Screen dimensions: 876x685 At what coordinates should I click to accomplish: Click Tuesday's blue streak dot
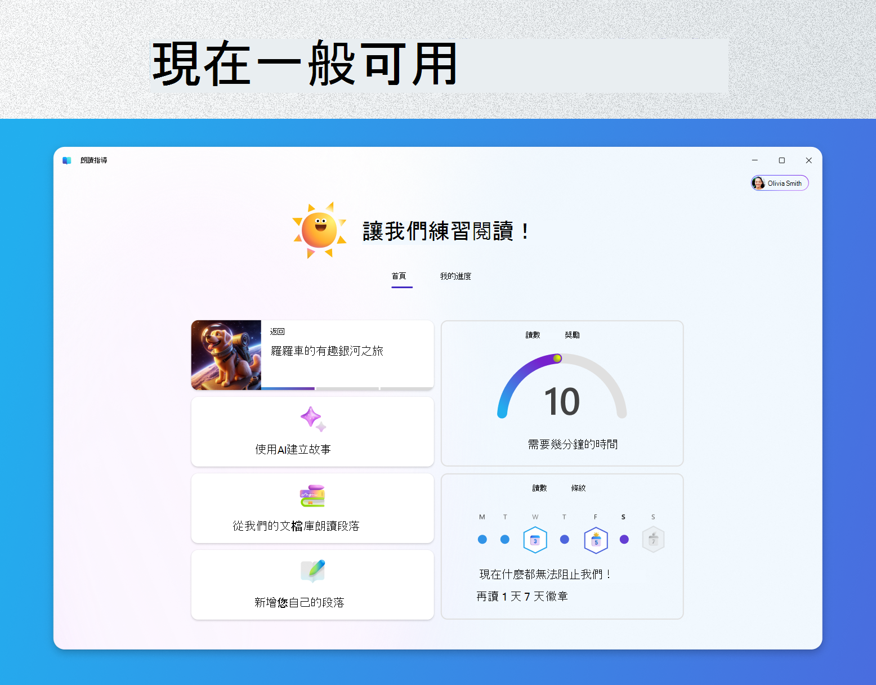[505, 539]
